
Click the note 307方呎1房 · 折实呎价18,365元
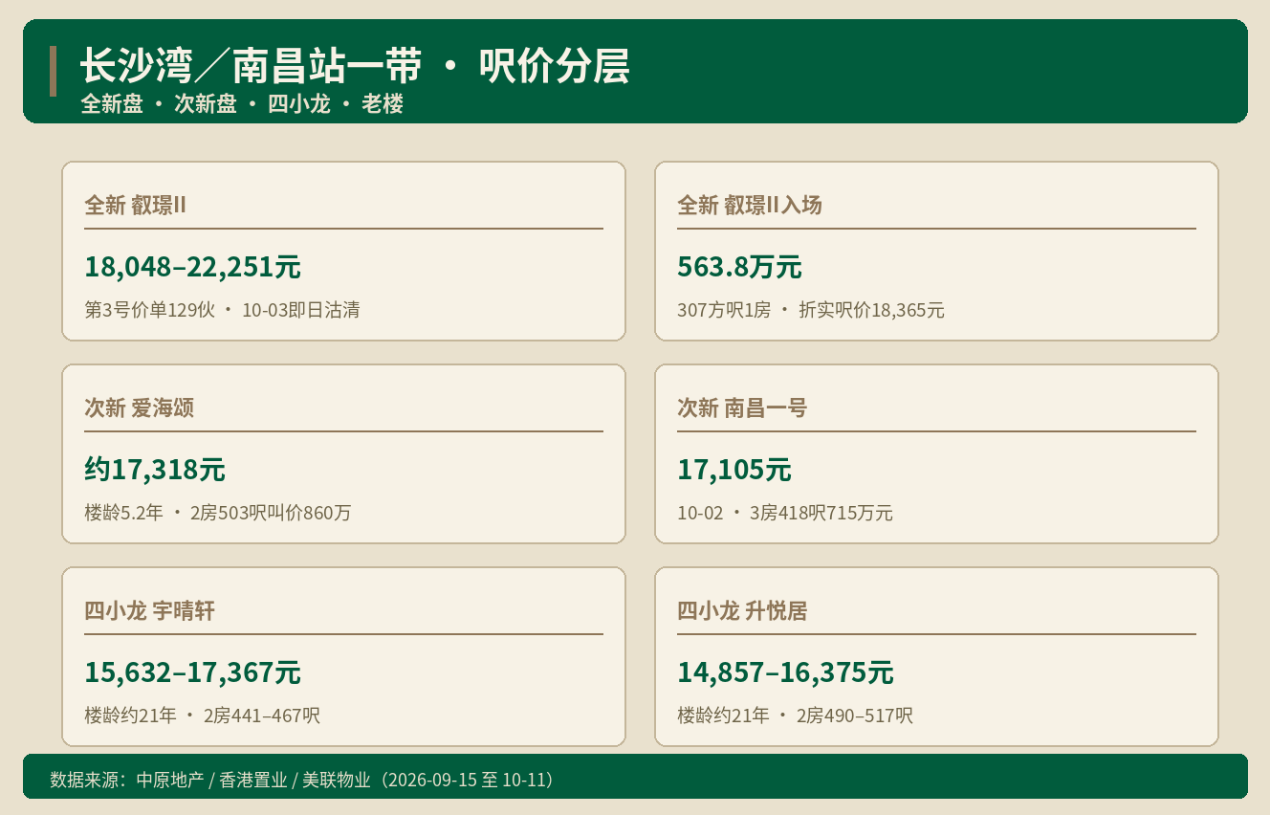click(811, 310)
